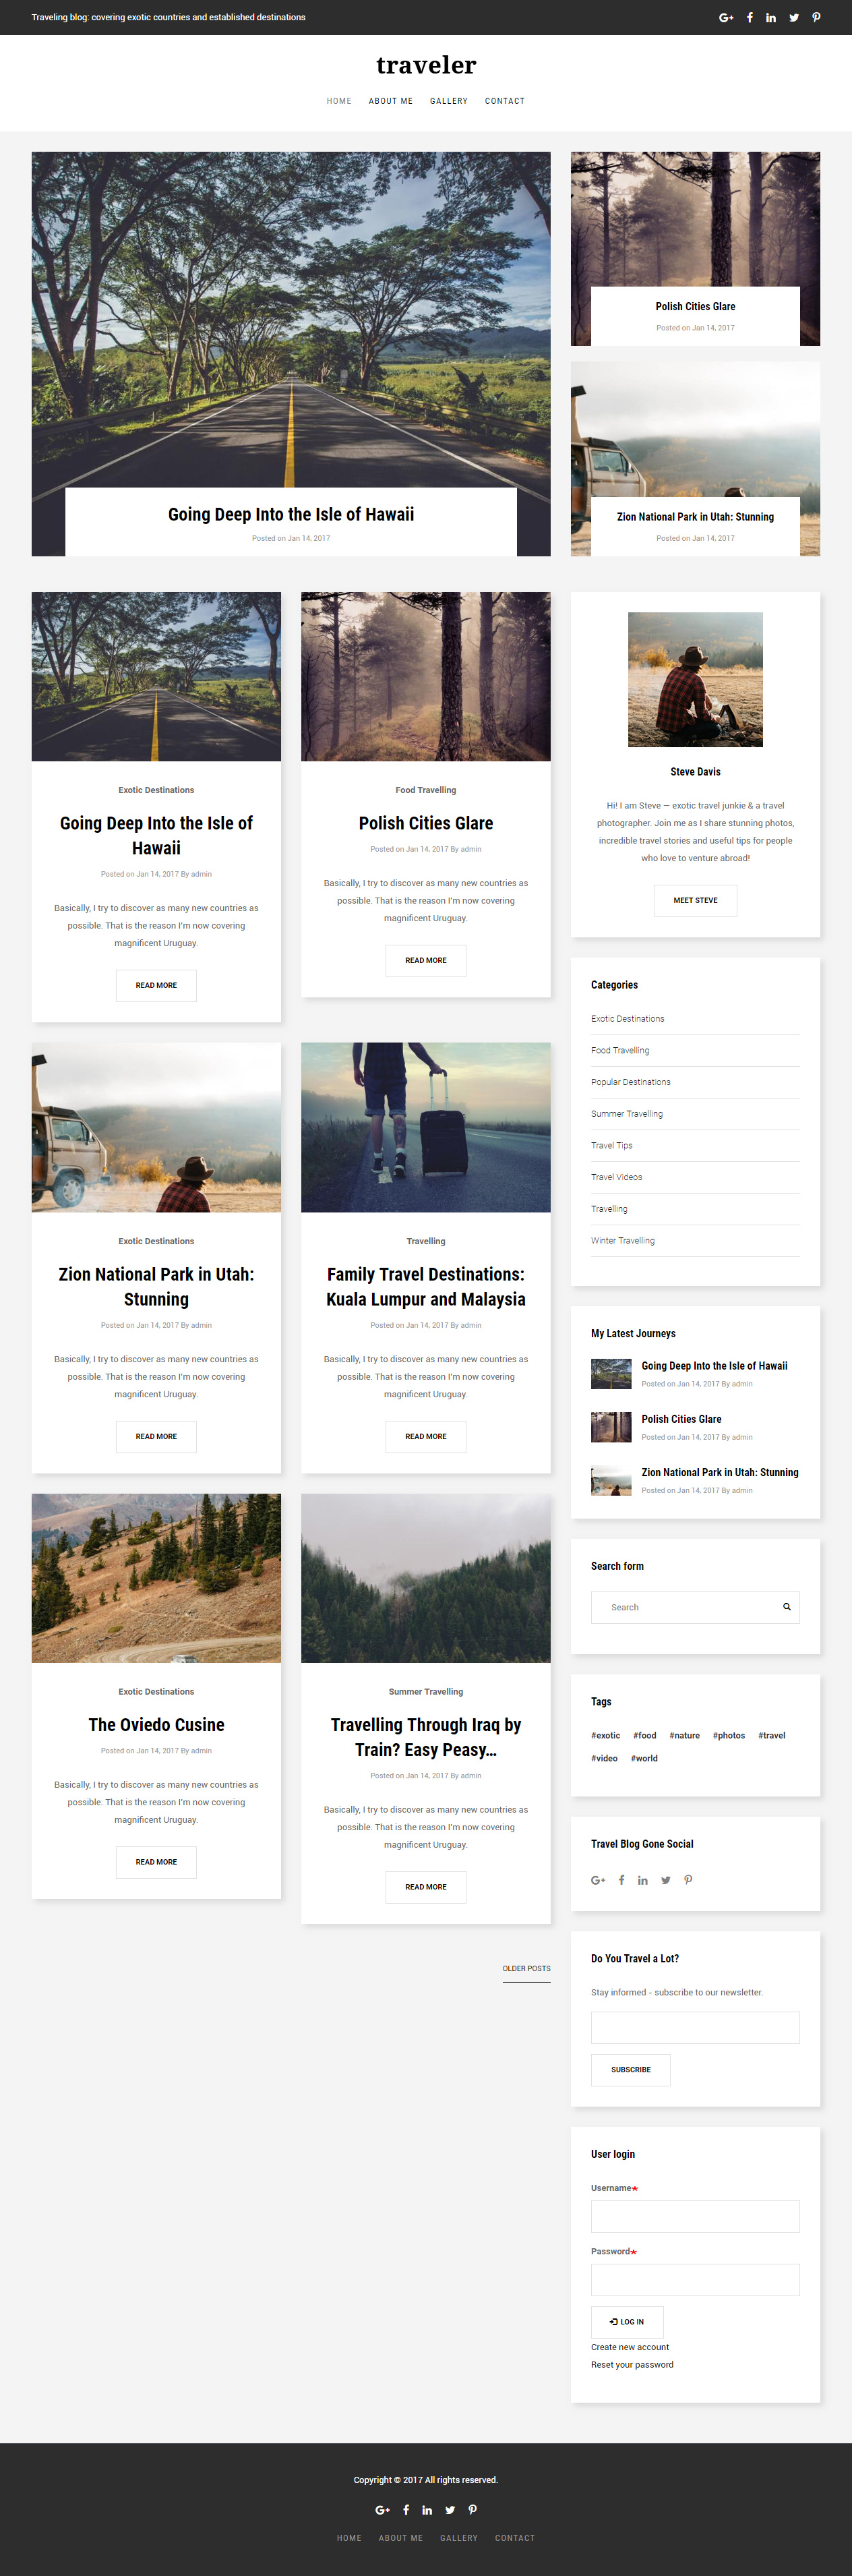Click READ MORE under The Oviedo Cusine post

click(156, 1862)
